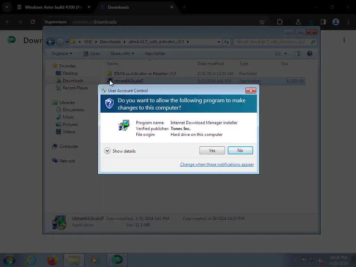356x267 pixels.
Task: Open Explorer recent locations dropdown arrow
Action: pos(67,42)
